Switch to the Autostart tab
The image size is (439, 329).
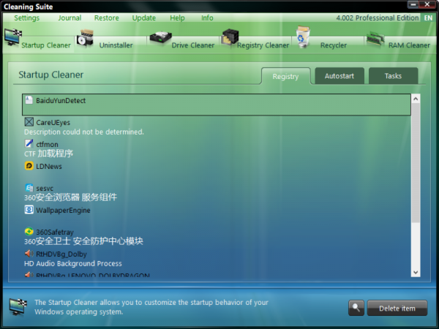(339, 76)
